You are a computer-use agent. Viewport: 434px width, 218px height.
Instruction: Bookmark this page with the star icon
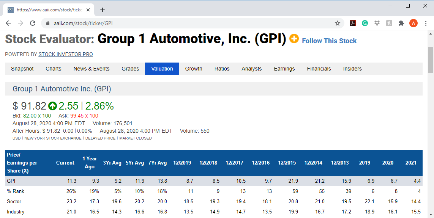click(338, 23)
